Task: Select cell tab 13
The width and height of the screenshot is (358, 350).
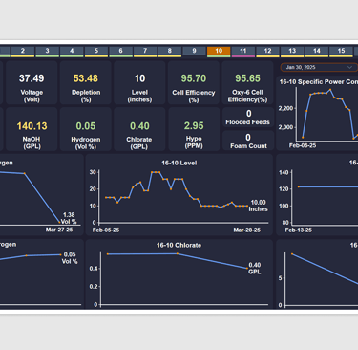Action: click(x=292, y=51)
